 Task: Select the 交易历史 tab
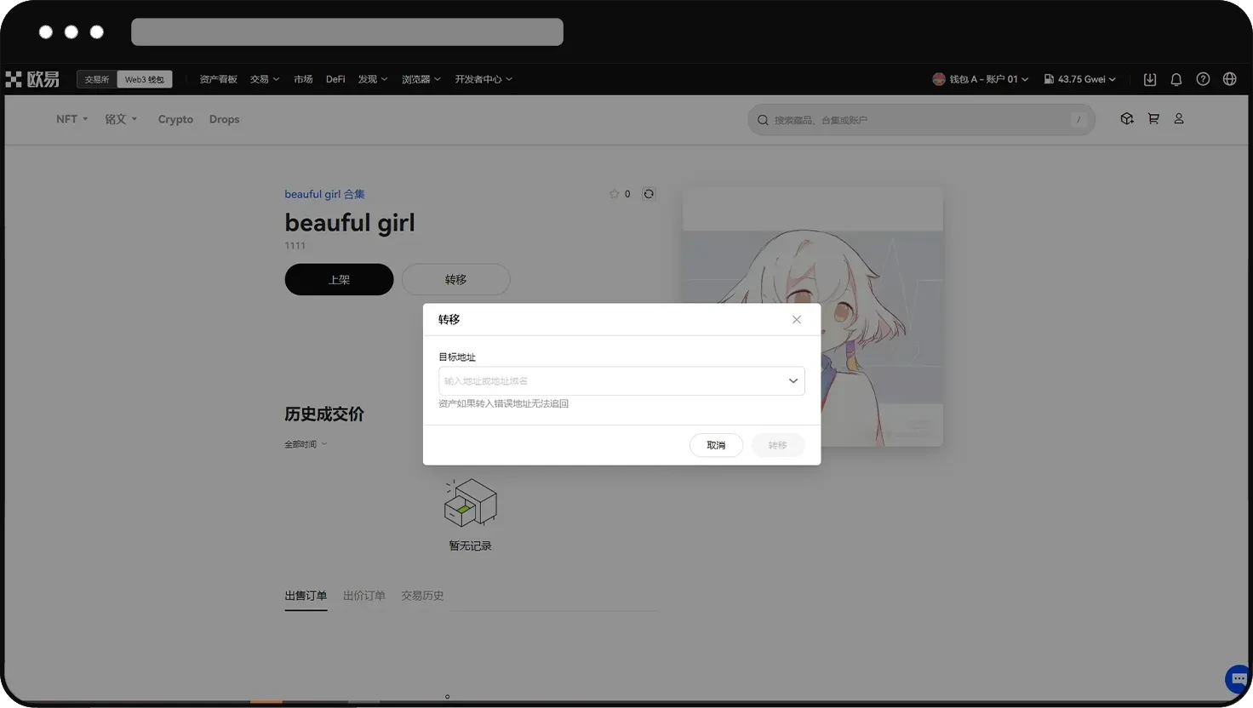(x=422, y=596)
